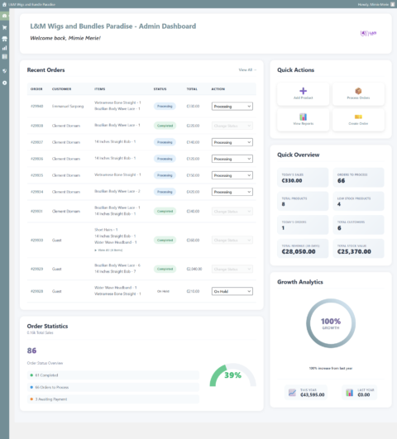
Task: Click the Last Year bar chart icon
Action: 349,392
